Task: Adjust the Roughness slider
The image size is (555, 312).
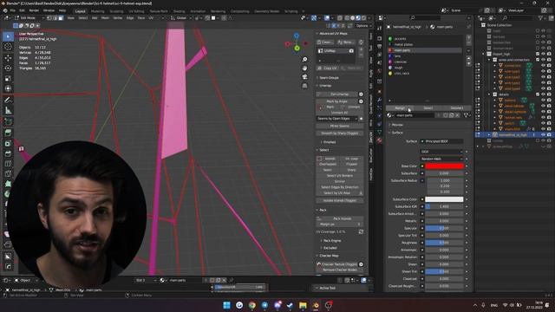Action: 444,243
